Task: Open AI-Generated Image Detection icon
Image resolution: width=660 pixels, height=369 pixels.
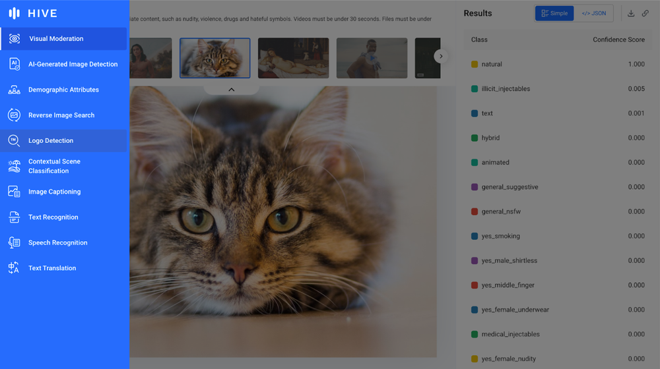Action: coord(15,64)
